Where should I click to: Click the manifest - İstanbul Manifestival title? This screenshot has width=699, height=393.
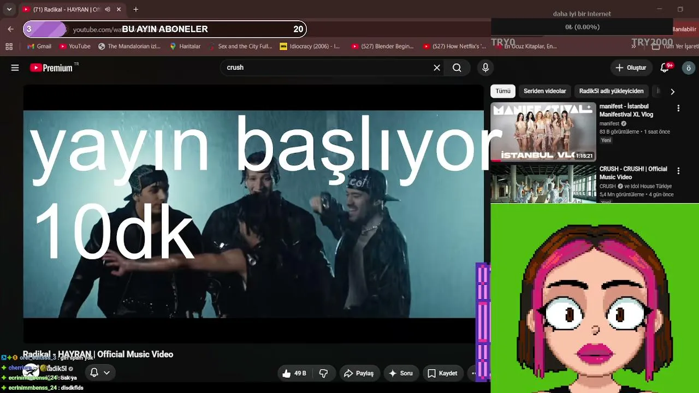[x=626, y=110]
